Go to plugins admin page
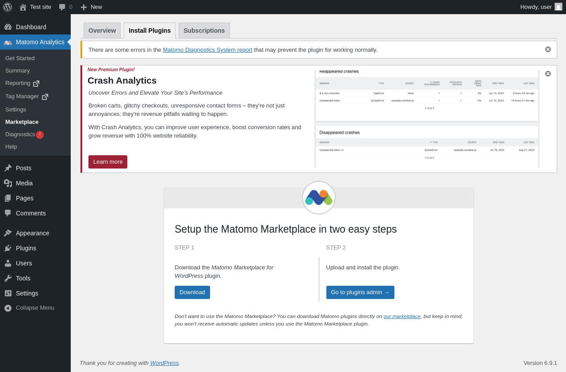The height and width of the screenshot is (372, 566). [x=360, y=292]
